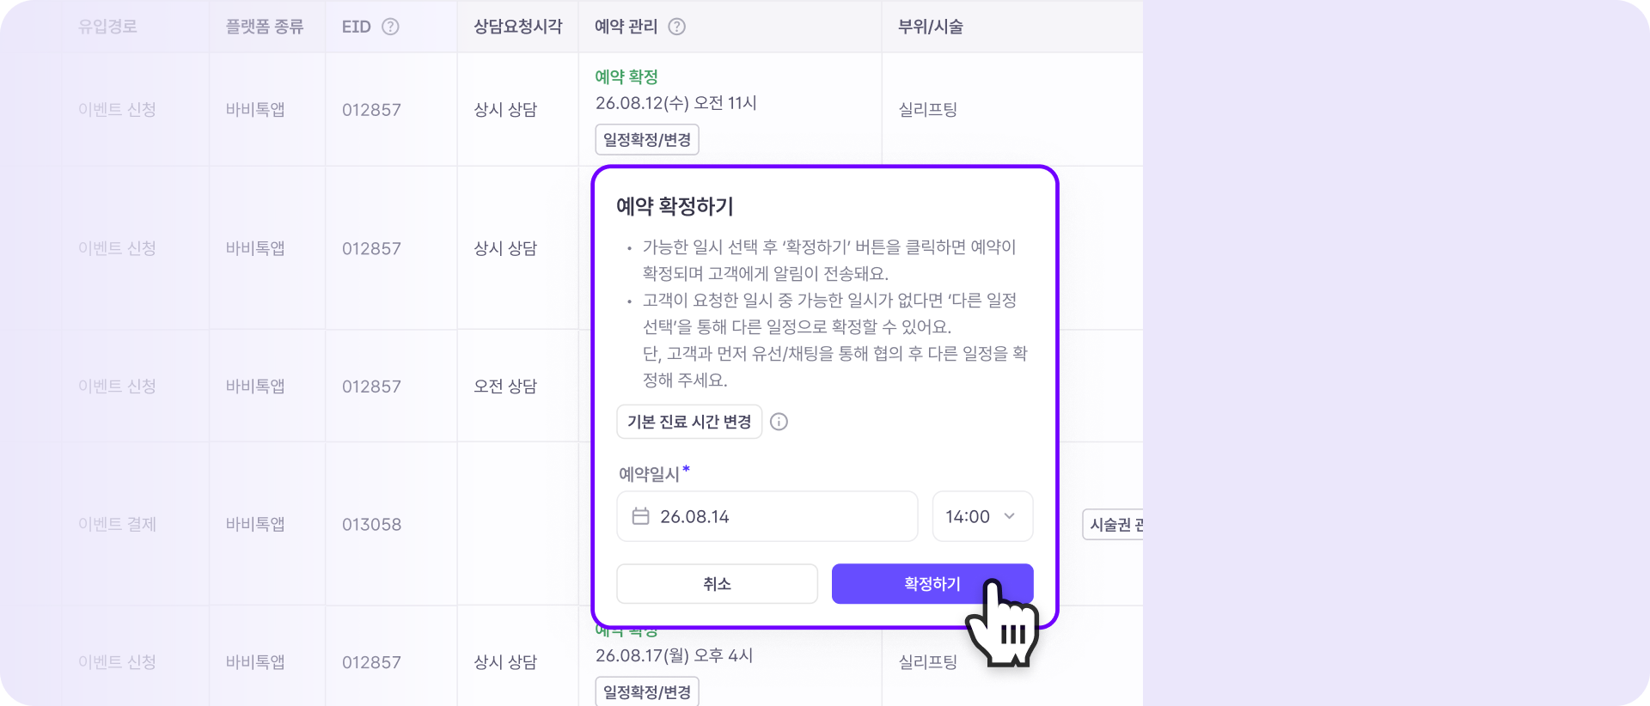Click 일정확정/변경 button in bottom row

(647, 691)
